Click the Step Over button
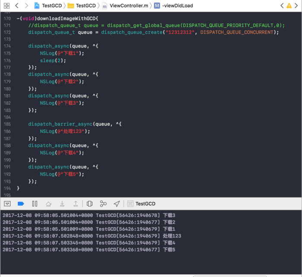 [x=48, y=204]
